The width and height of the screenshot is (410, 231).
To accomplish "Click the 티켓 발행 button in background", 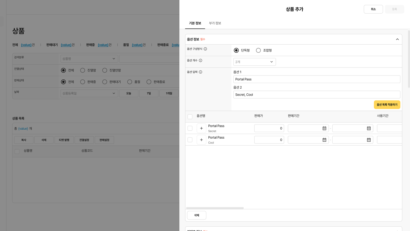I will click(64, 140).
